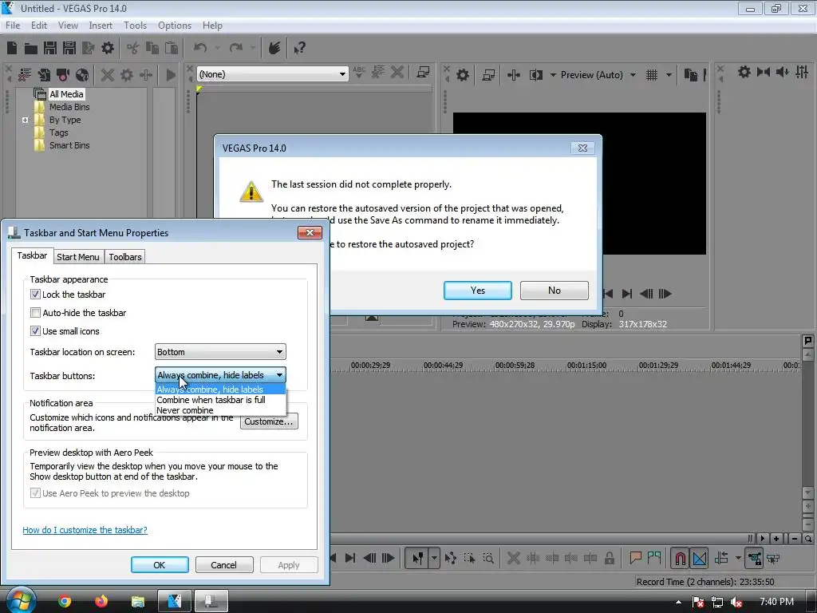
Task: Click the Undo arrow icon
Action: [x=200, y=48]
